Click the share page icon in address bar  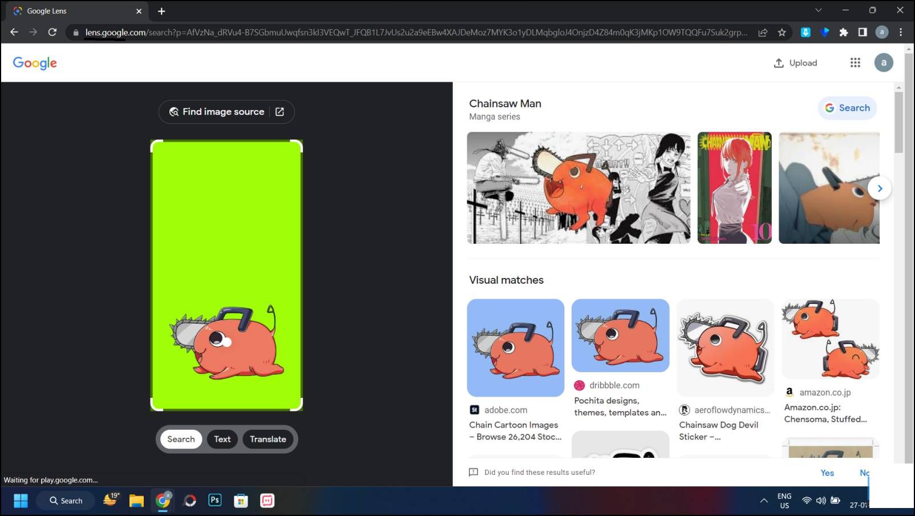(x=763, y=33)
